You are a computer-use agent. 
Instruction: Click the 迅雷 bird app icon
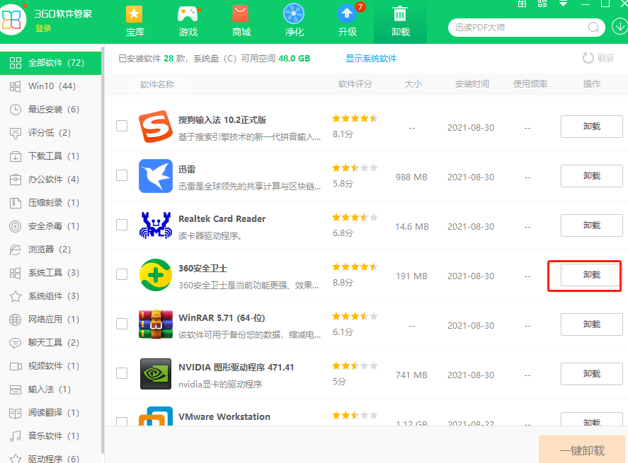(156, 176)
